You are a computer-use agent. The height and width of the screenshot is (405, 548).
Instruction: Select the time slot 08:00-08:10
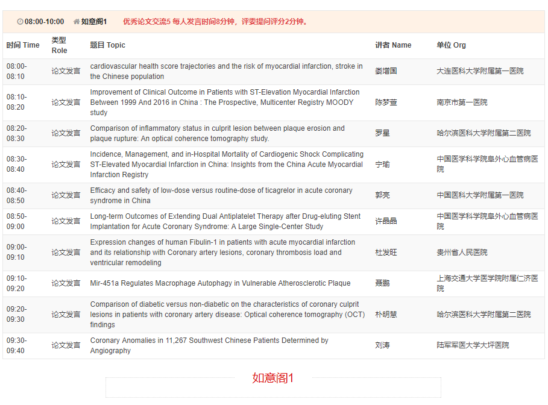click(16, 71)
